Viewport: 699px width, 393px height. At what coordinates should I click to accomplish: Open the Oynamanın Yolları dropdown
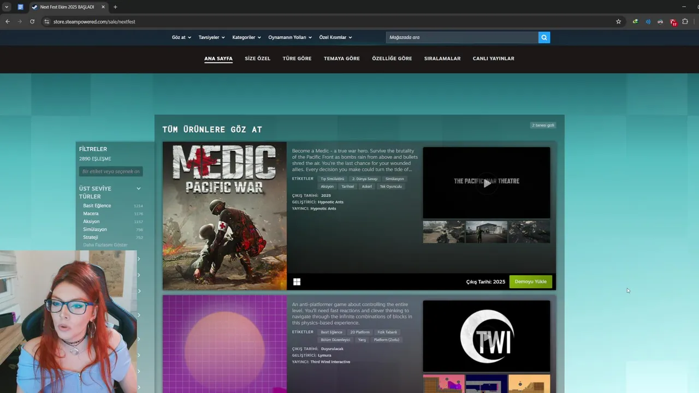[290, 37]
